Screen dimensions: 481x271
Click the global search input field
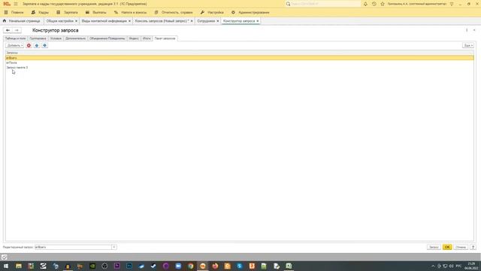pos(325,4)
